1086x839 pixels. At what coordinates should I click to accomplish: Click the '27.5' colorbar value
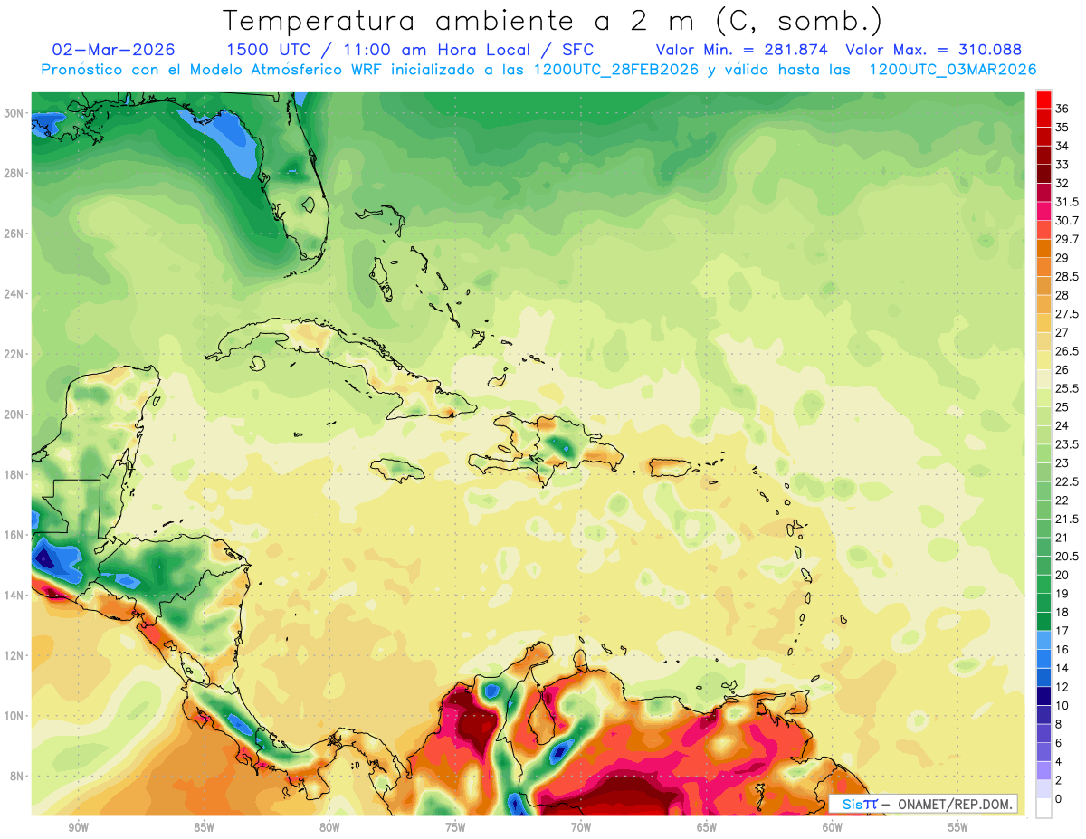click(x=1067, y=314)
